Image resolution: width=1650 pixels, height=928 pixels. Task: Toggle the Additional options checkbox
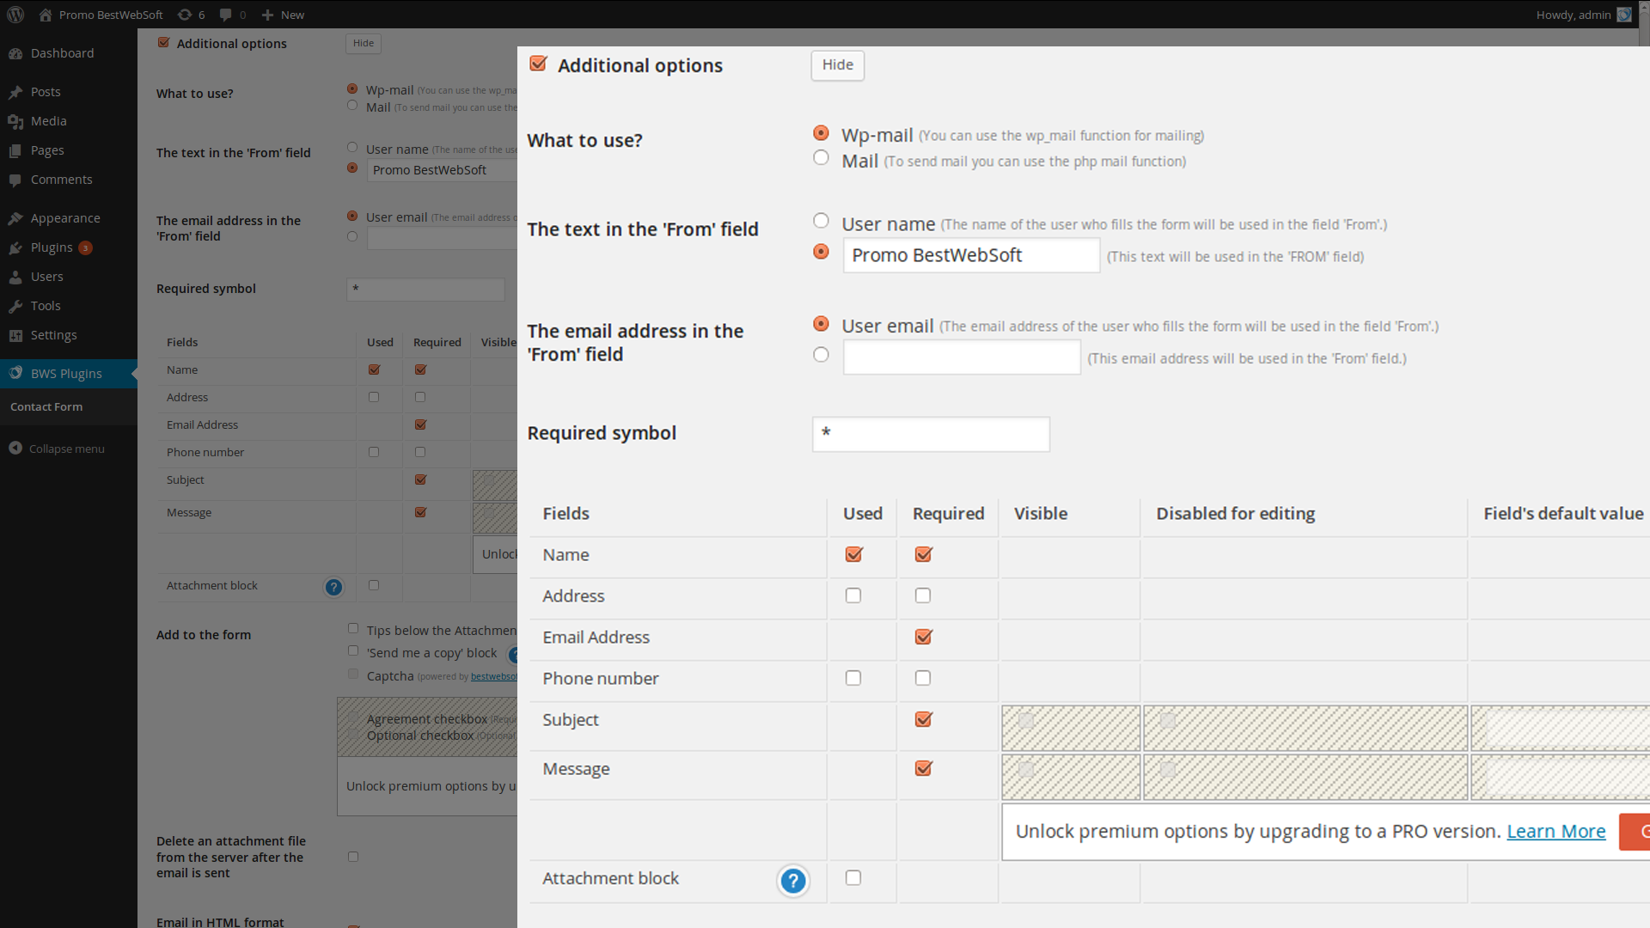(539, 64)
